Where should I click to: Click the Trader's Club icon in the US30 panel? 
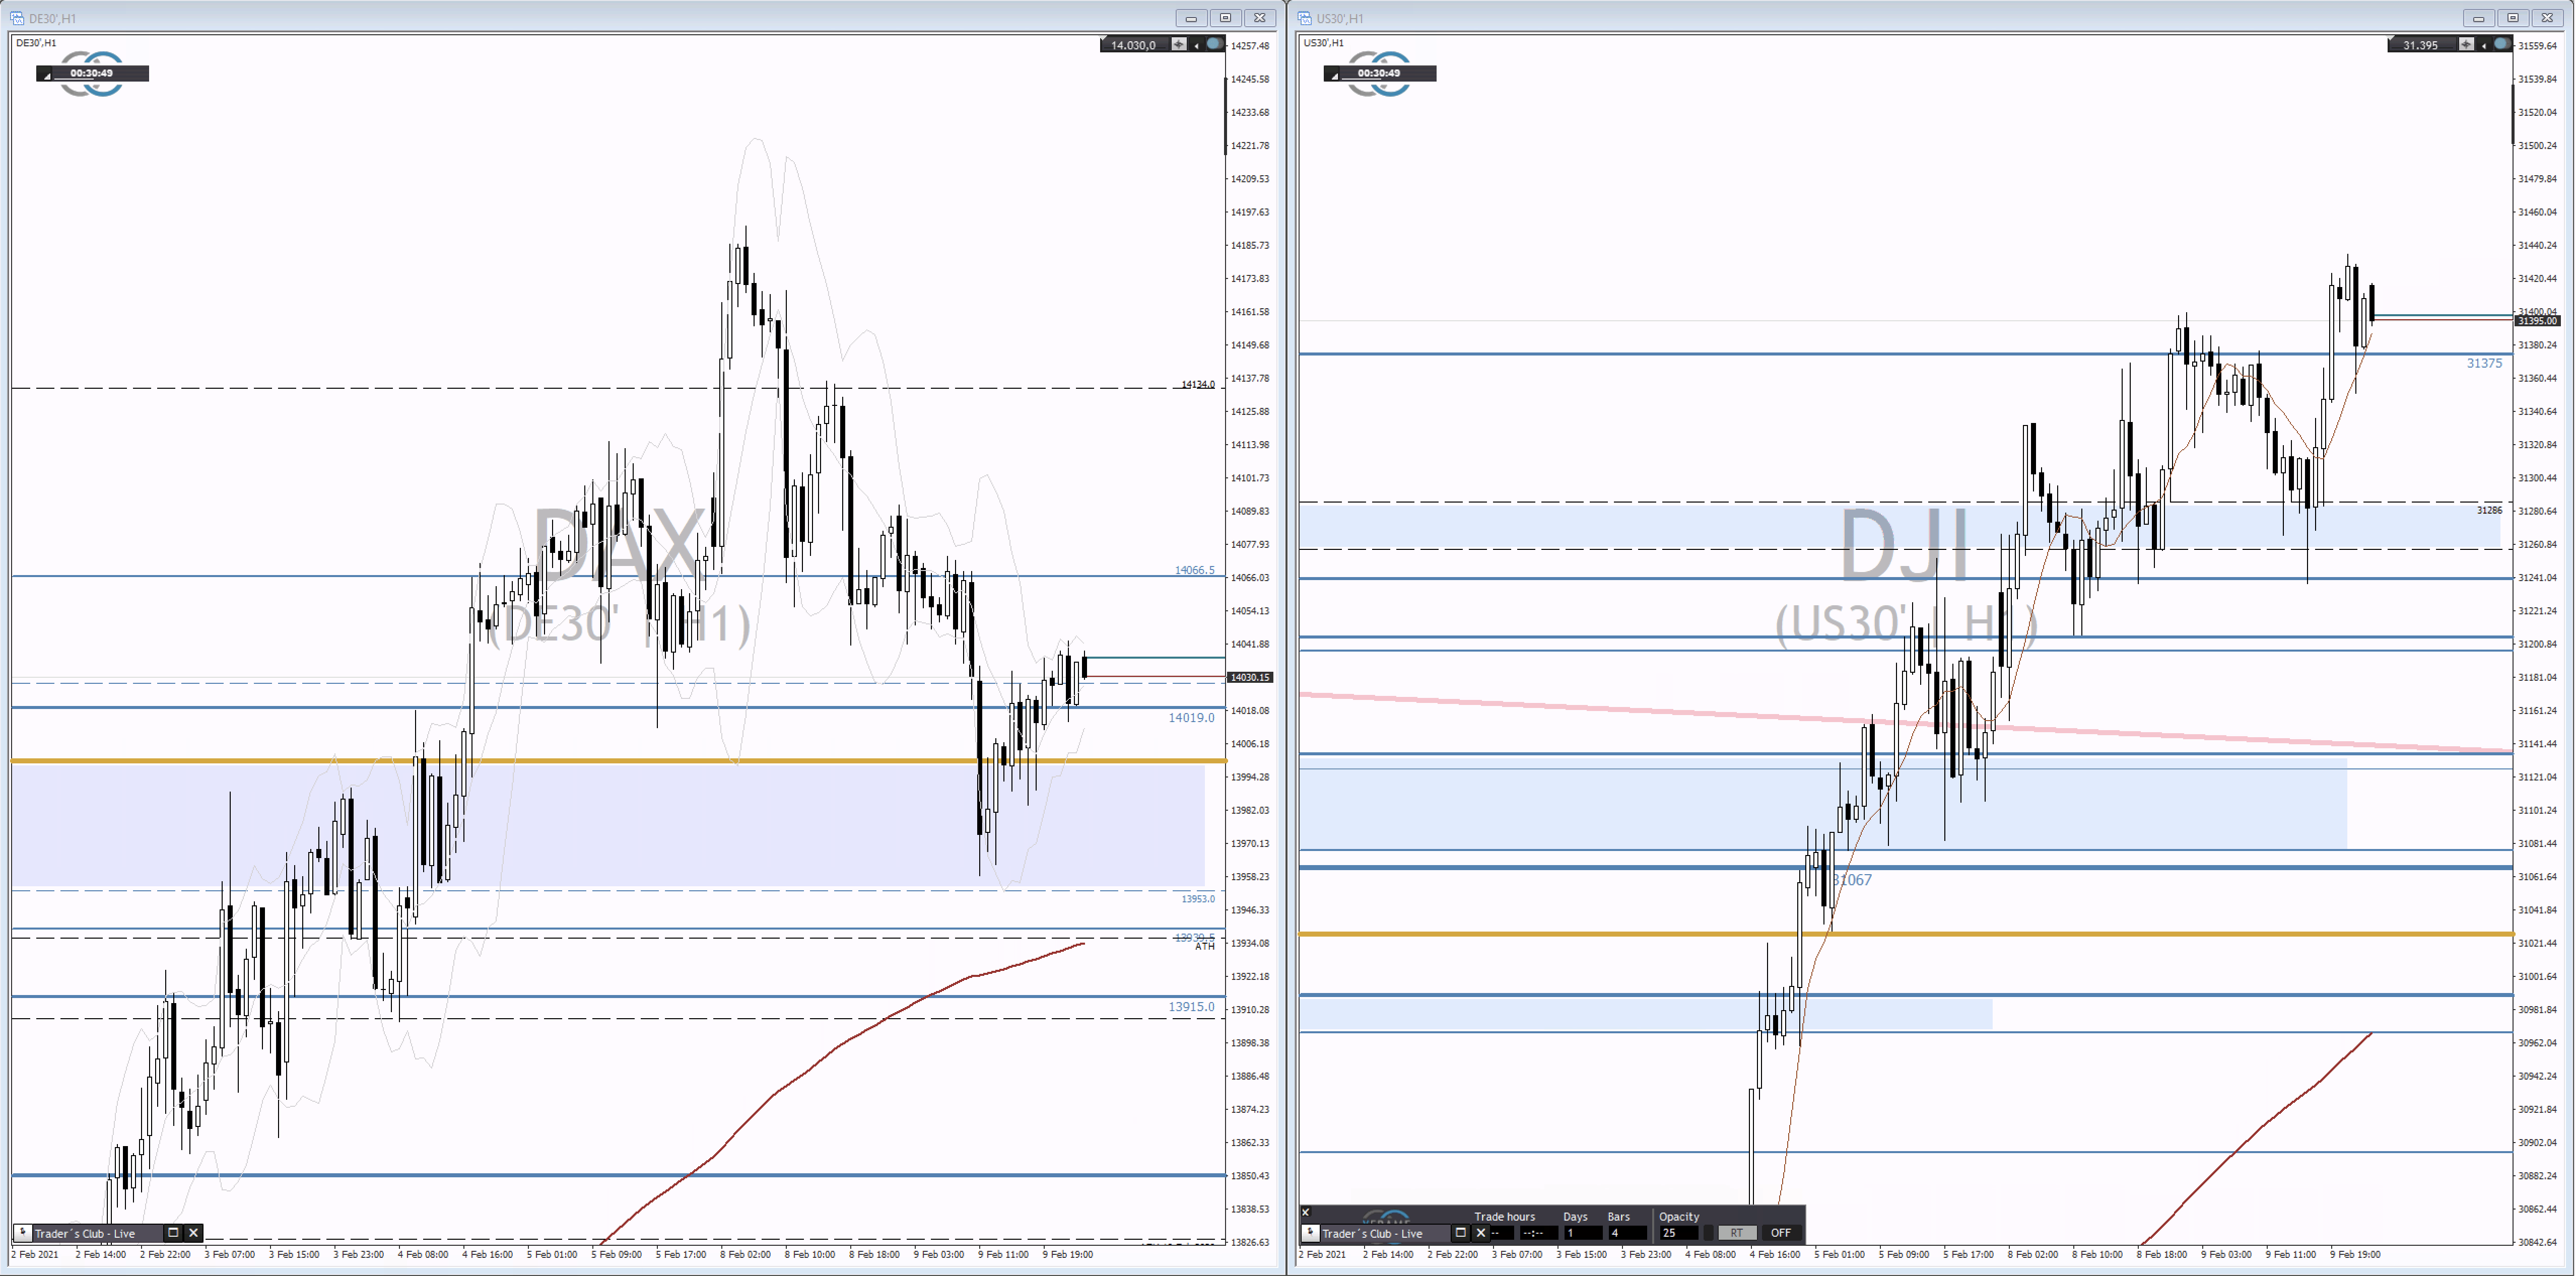coord(1311,1233)
